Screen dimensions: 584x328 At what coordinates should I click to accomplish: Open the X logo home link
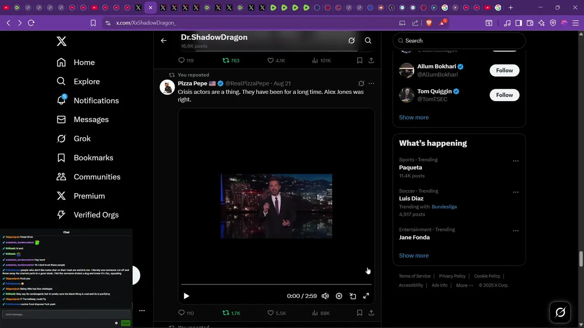pyautogui.click(x=62, y=41)
